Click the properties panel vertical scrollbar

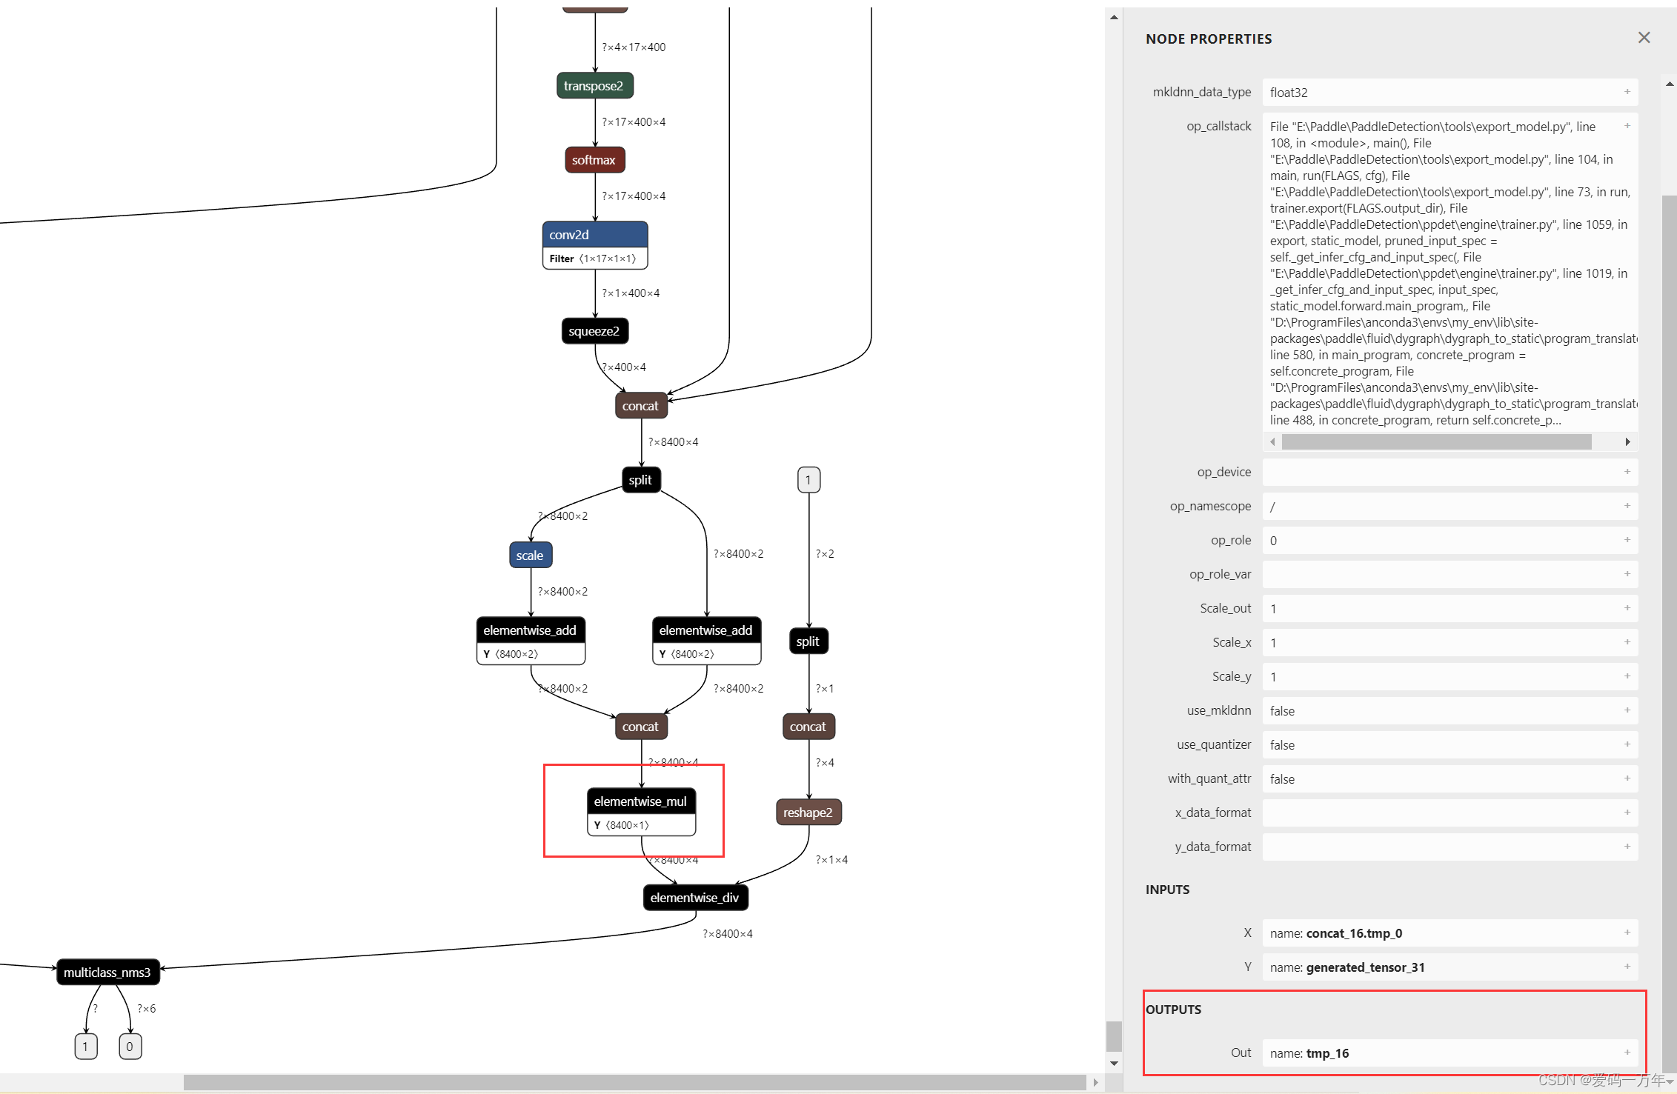coord(1669,633)
